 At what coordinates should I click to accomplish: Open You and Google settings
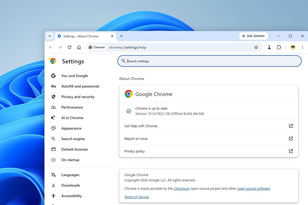(74, 76)
